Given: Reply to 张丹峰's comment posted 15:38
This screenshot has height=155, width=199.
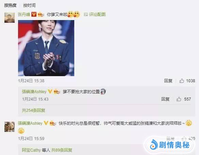Looking at the screenshot, I should point(168,81).
